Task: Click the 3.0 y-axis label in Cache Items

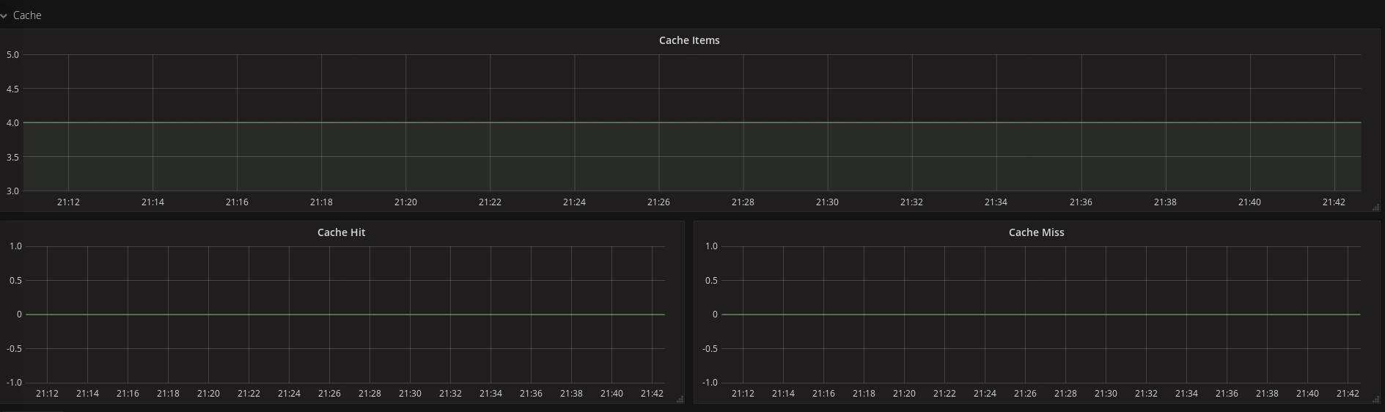Action: 12,191
